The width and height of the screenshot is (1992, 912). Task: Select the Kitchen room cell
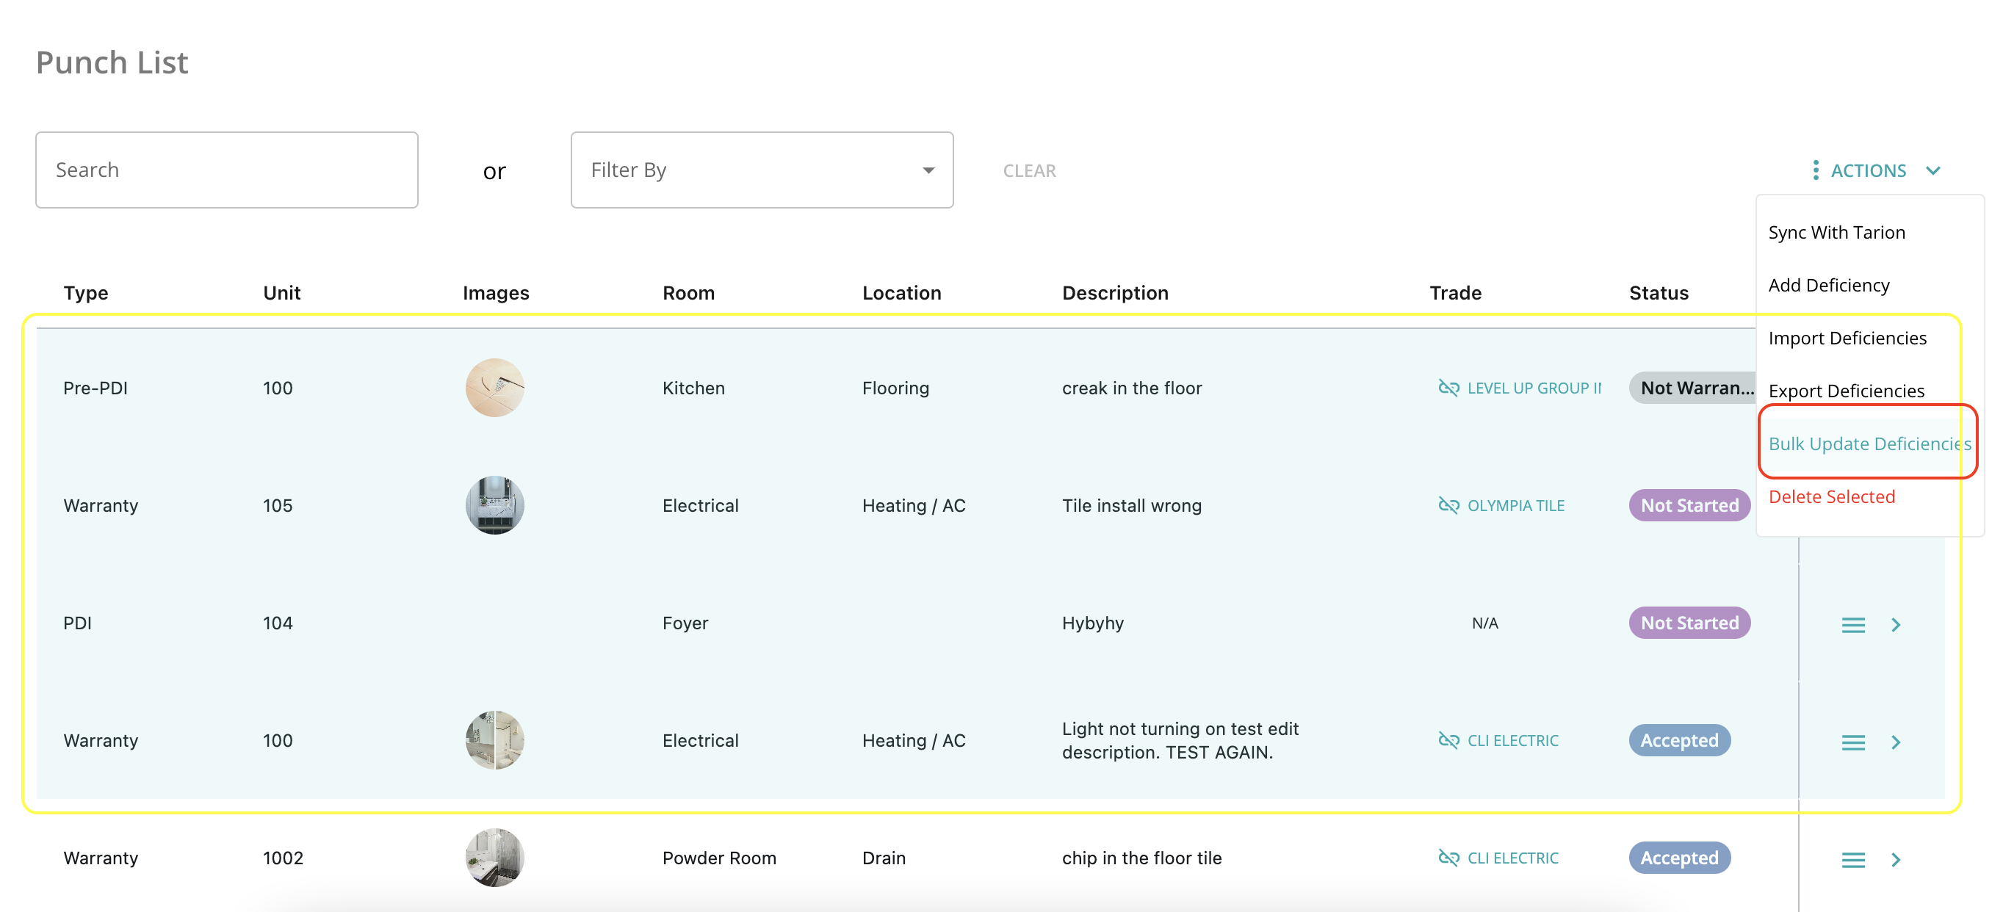click(693, 388)
